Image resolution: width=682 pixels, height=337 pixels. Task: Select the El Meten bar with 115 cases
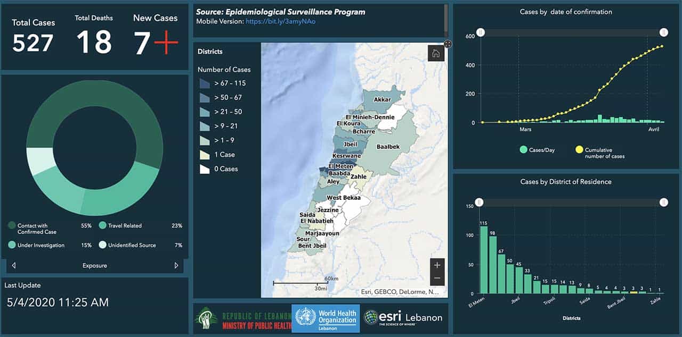click(484, 259)
